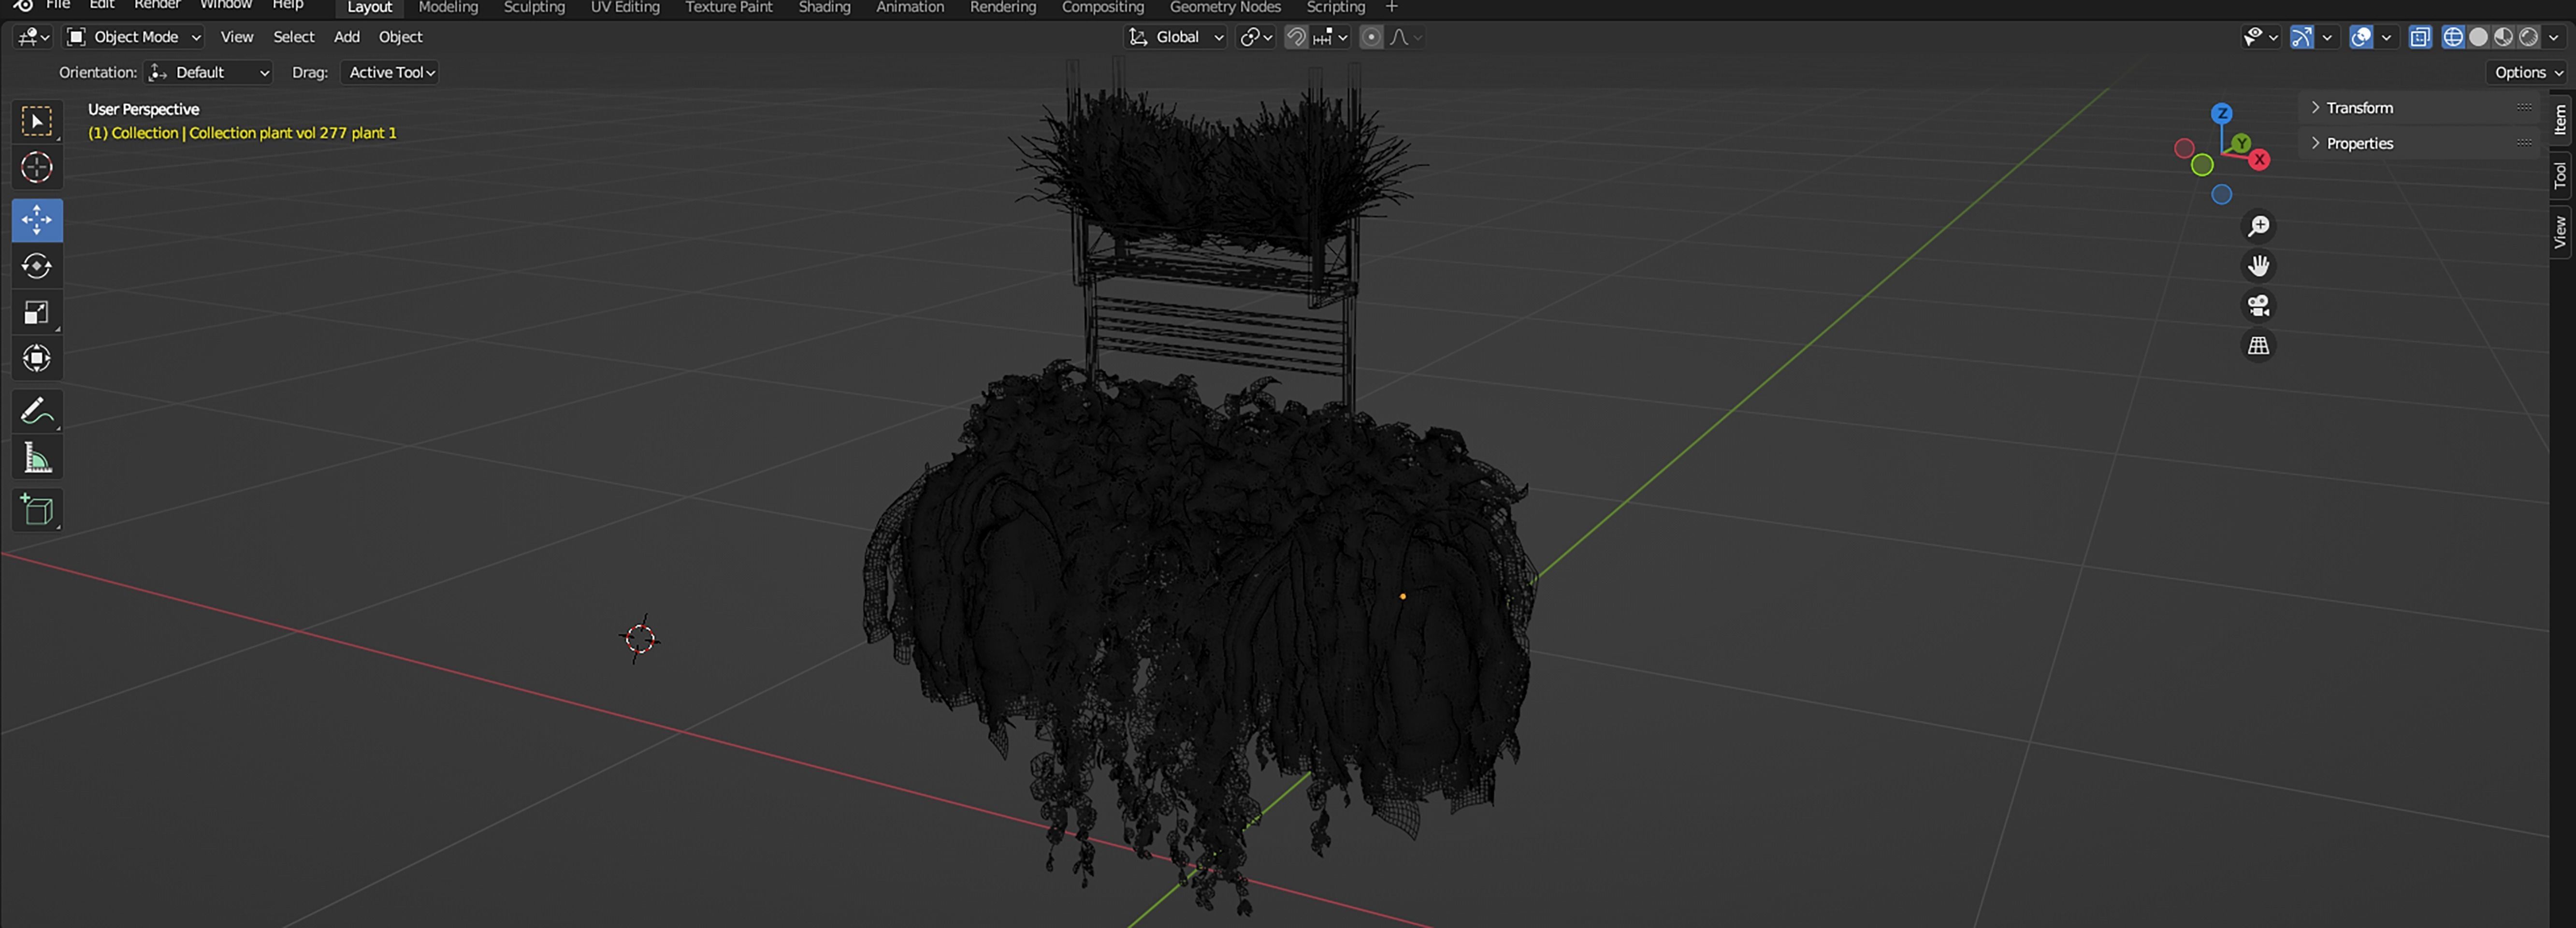The width and height of the screenshot is (2576, 928).
Task: Switch to Rendering workspace tab
Action: [1003, 7]
